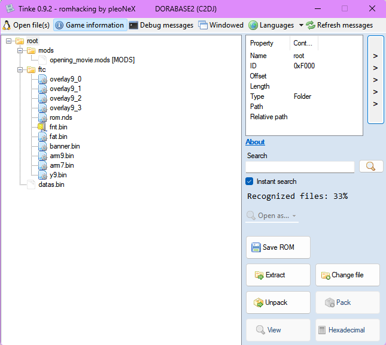Viewport: 386px width, 345px height.
Task: Collapse the root folder node
Action: 8,41
